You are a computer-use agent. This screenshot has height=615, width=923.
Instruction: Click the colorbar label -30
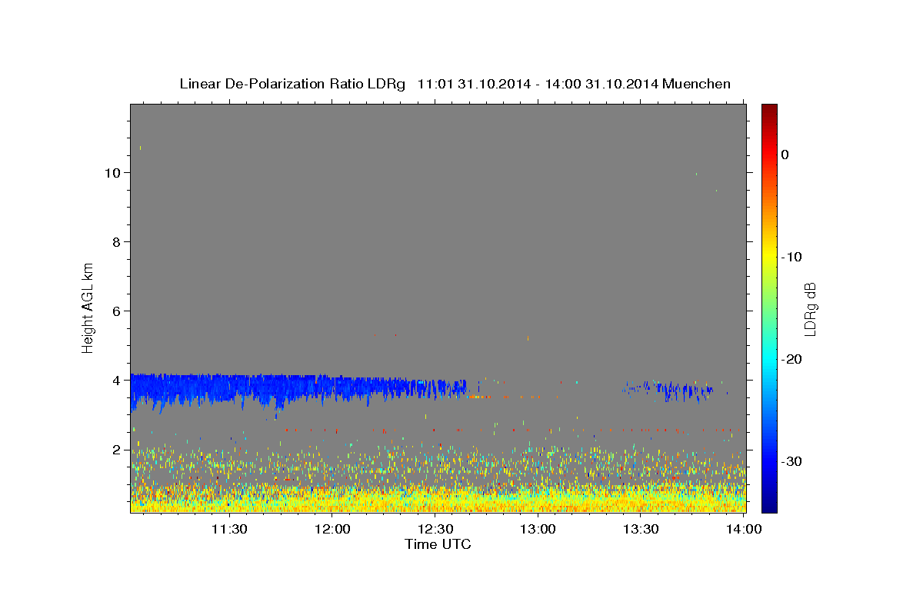click(x=791, y=461)
